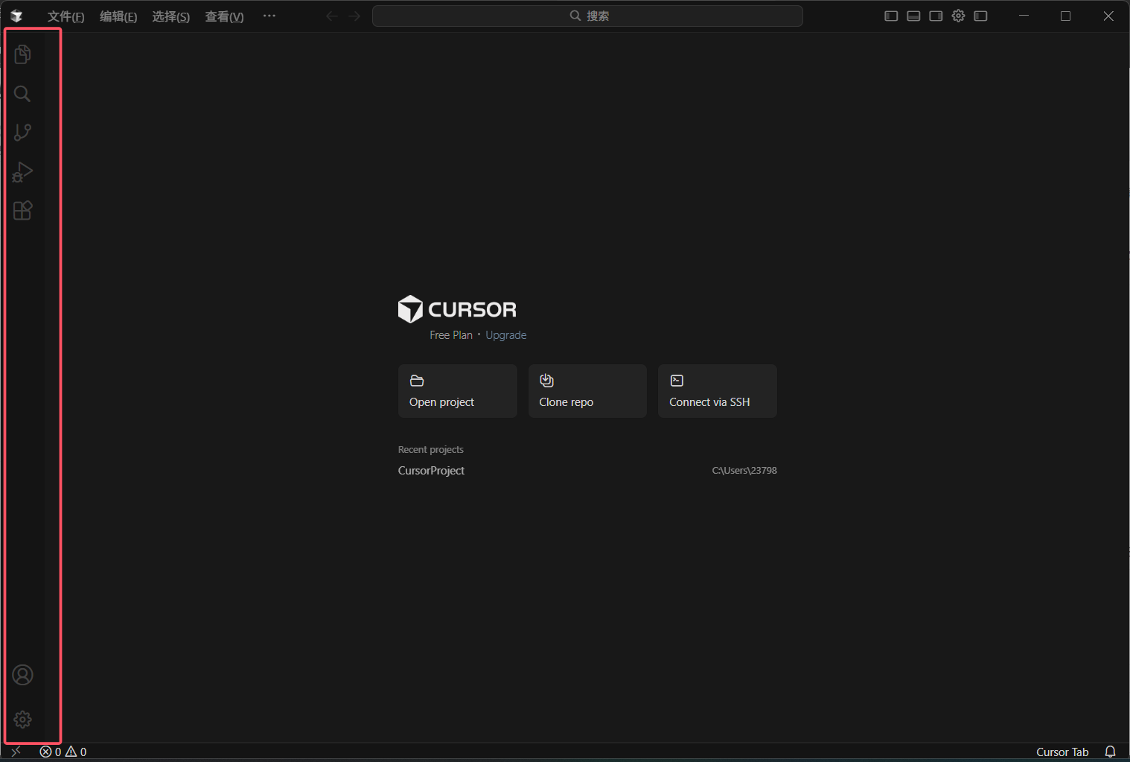Open the recent project CursorProject

click(x=431, y=470)
